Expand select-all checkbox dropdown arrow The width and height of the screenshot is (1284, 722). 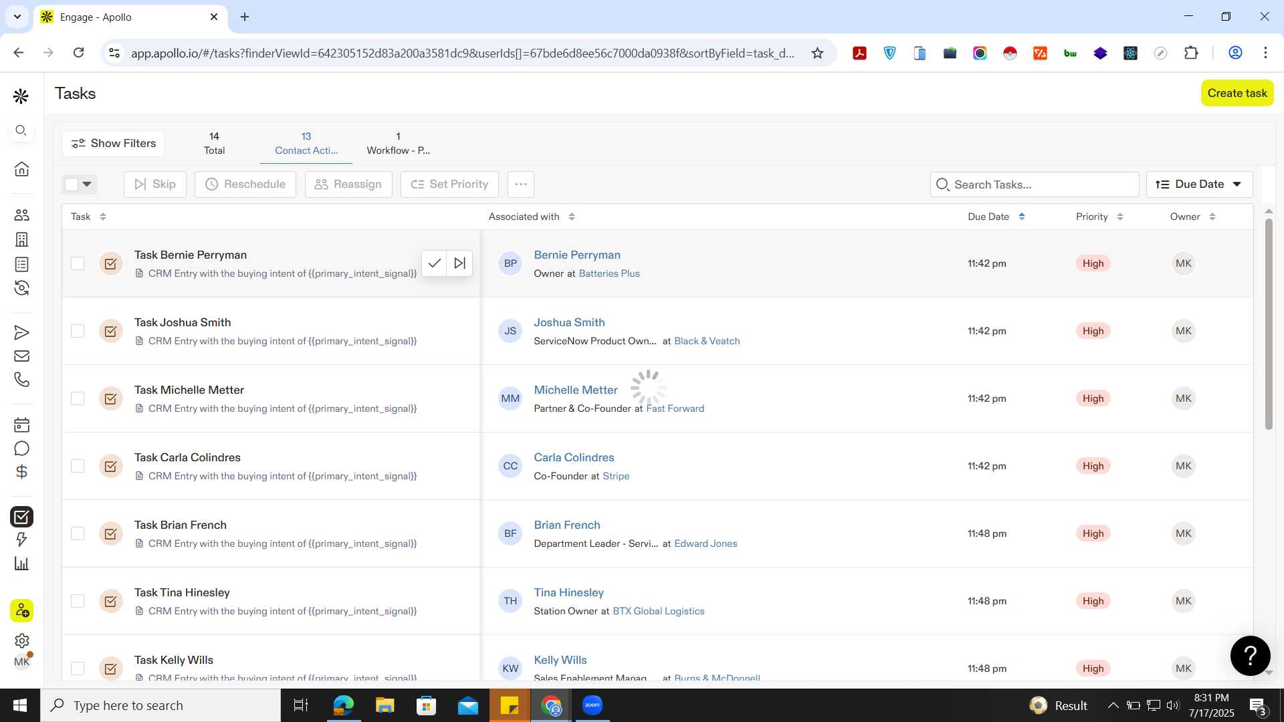pyautogui.click(x=87, y=184)
